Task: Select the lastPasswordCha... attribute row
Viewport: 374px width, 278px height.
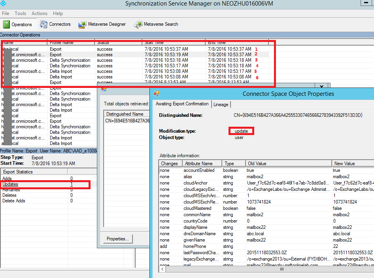Action: [x=266, y=253]
